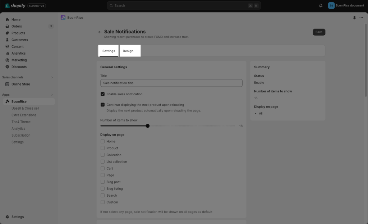Check the Cart display page box
Viewport: 368px width, 224px height.
tap(102, 168)
